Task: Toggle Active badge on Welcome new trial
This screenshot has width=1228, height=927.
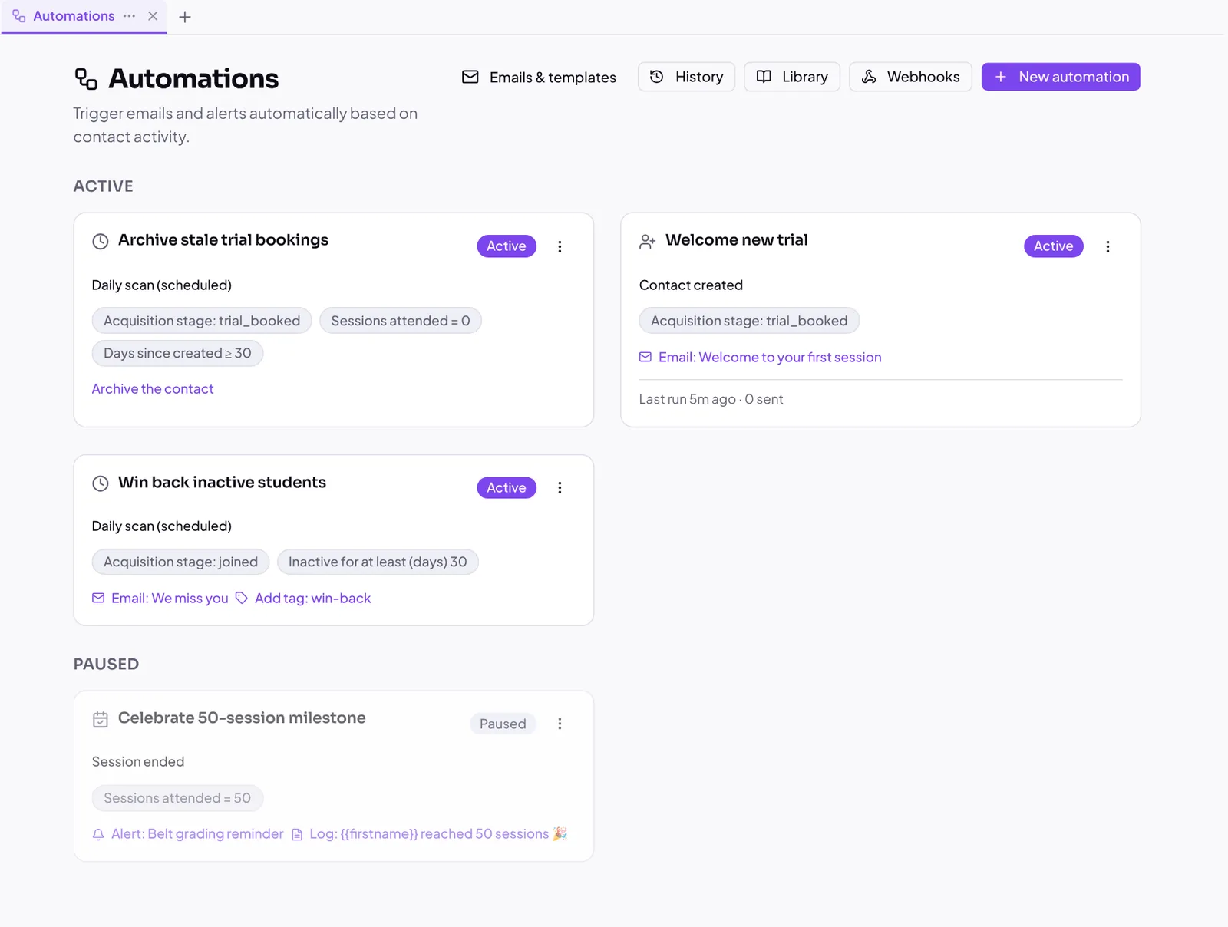Action: click(x=1053, y=246)
